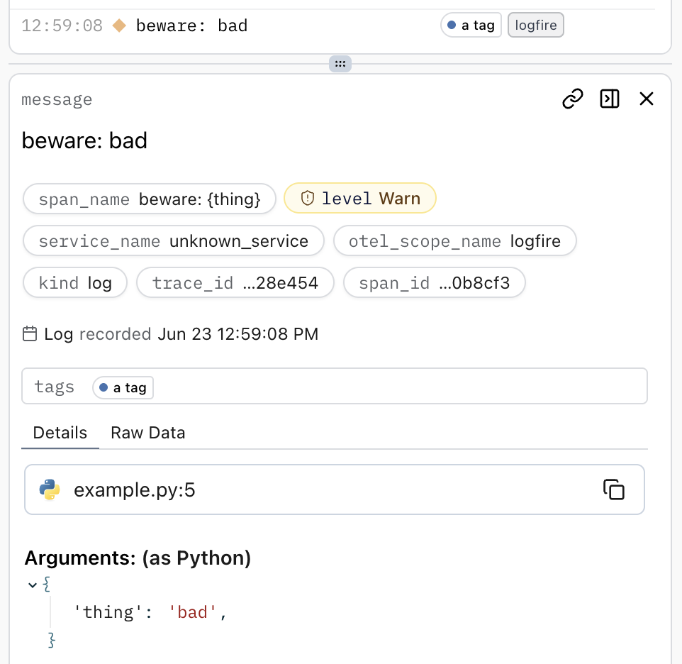Toggle the kind log filter pill

[x=74, y=282]
